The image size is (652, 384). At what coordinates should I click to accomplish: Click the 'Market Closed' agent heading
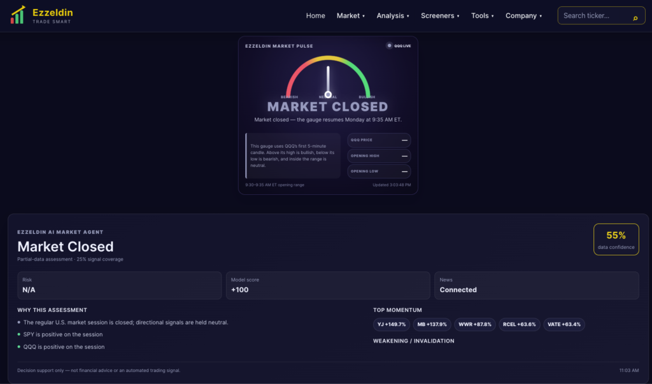[66, 246]
